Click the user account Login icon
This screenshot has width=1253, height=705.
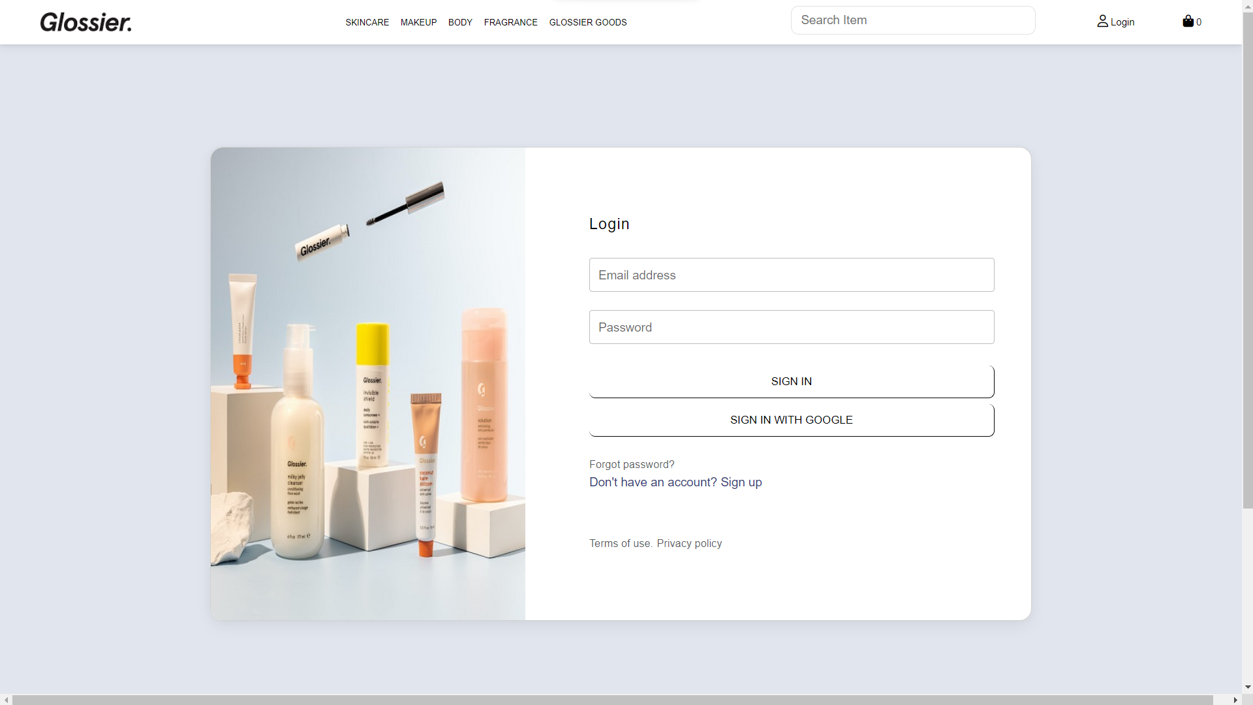coord(1103,21)
